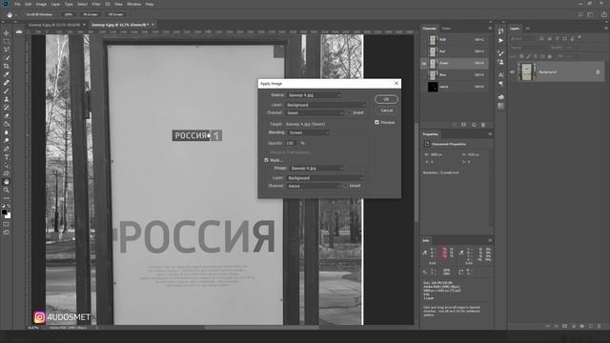Viewport: 610px width, 343px height.
Task: Select the Lasso tool
Action: pyautogui.click(x=7, y=50)
